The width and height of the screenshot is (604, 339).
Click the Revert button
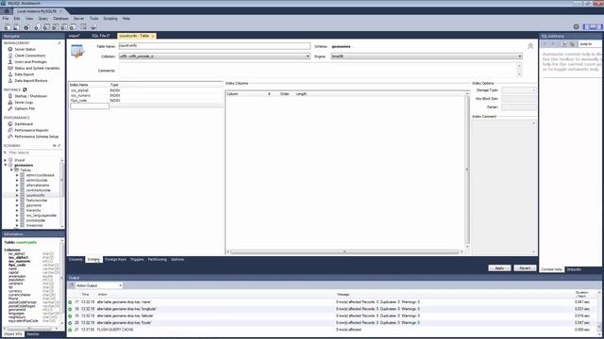tap(525, 267)
